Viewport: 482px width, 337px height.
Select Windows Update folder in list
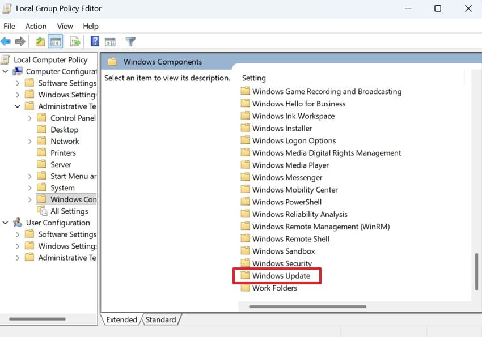(x=281, y=276)
